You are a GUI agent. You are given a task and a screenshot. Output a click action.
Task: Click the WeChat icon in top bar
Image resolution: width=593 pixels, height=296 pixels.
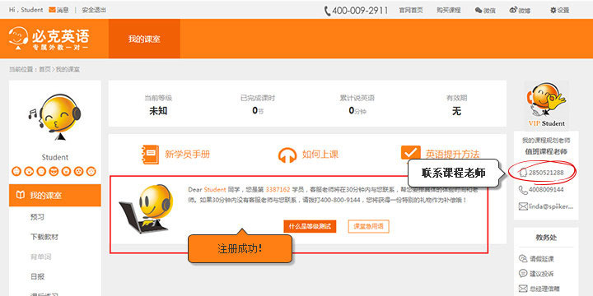pyautogui.click(x=479, y=11)
